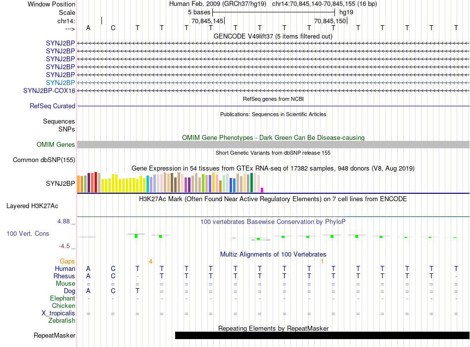Click the SYNJ2BP label beside the GTEx chart

[x=60, y=183]
